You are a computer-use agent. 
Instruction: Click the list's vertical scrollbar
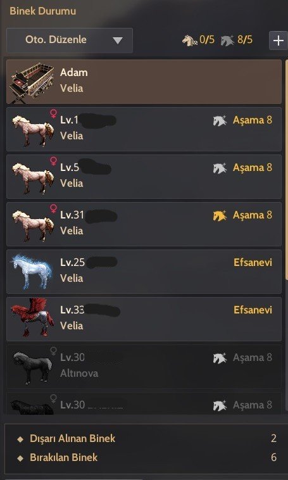point(287,170)
